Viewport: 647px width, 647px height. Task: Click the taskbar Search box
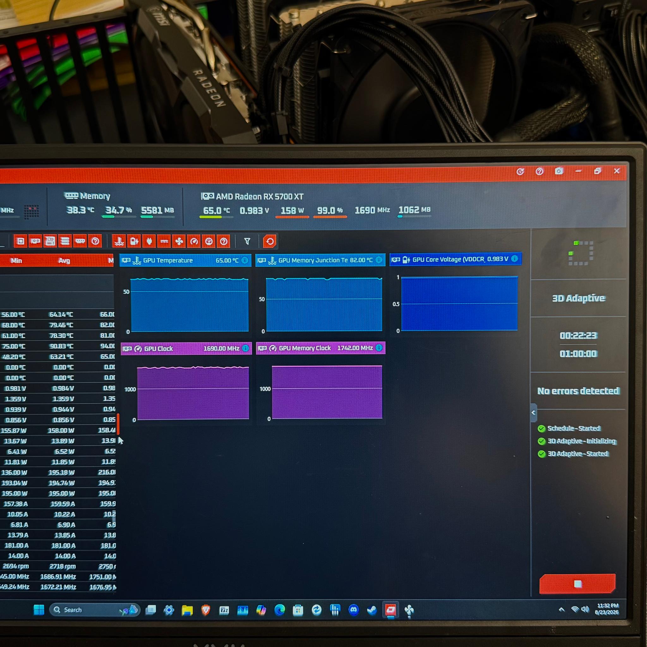[95, 610]
